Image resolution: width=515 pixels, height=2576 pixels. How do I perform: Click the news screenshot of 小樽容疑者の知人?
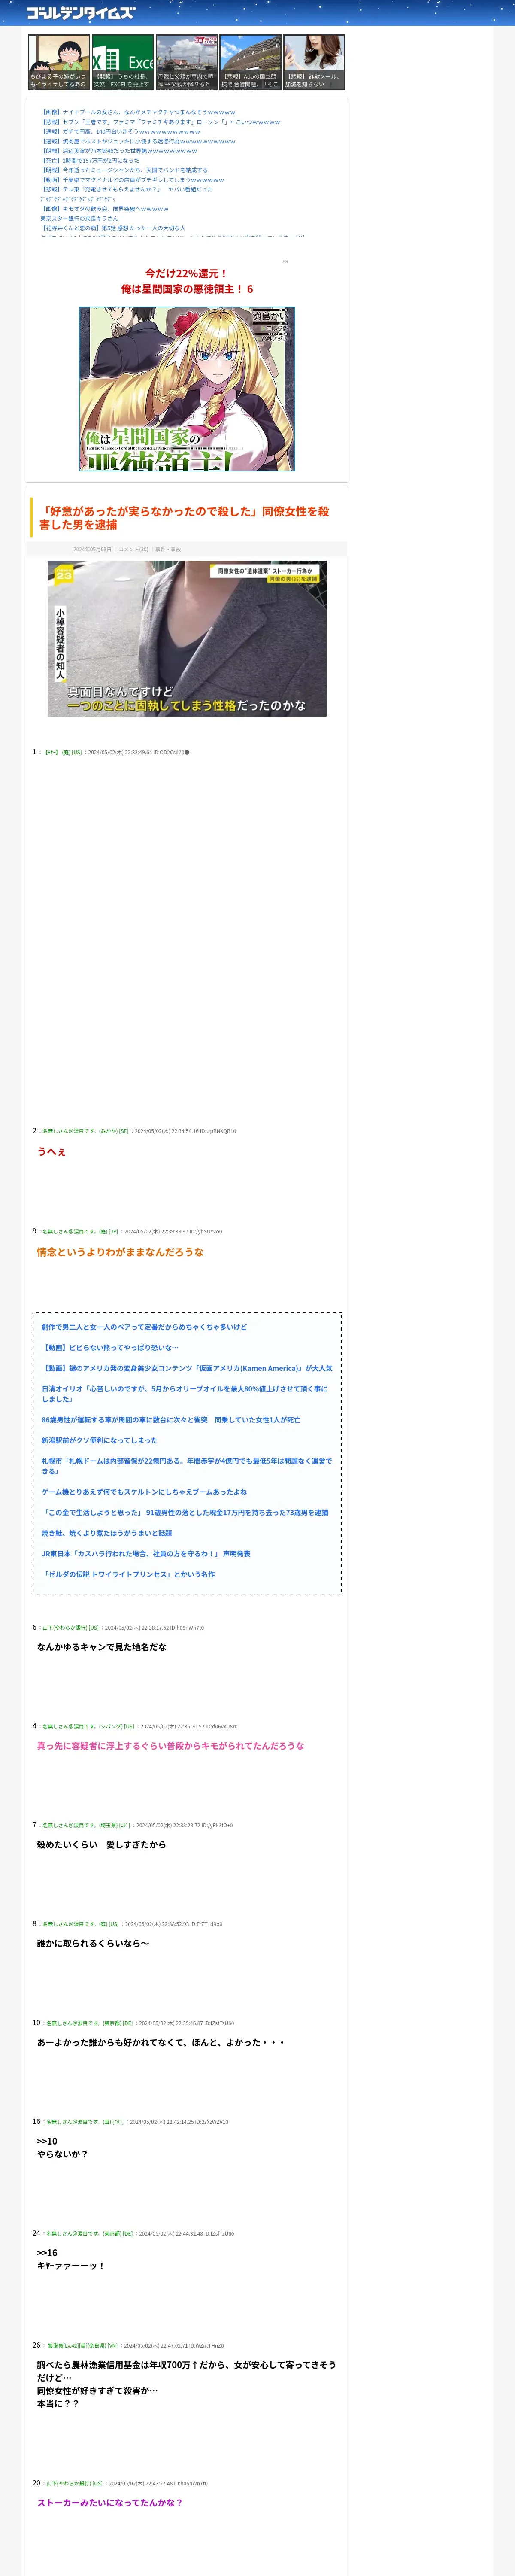tap(187, 638)
